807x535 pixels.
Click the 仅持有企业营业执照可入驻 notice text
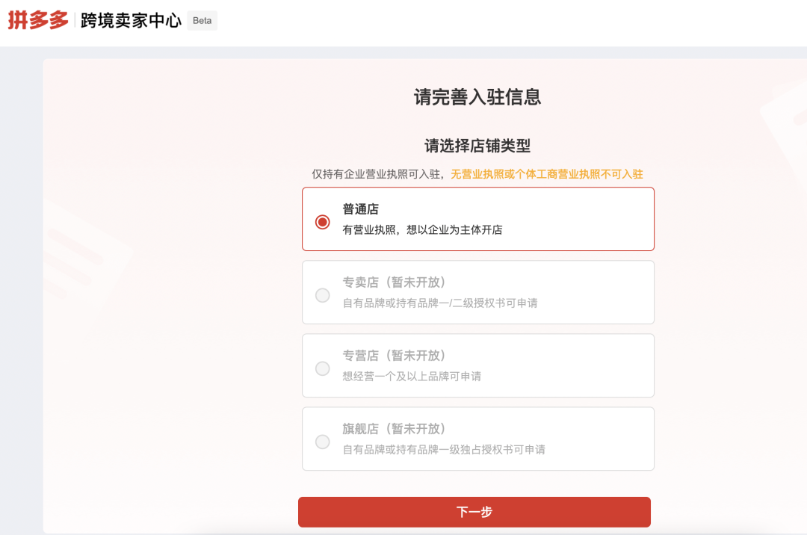click(x=378, y=174)
